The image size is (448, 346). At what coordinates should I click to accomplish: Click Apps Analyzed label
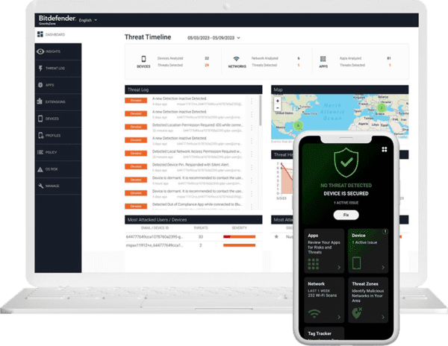pos(350,58)
